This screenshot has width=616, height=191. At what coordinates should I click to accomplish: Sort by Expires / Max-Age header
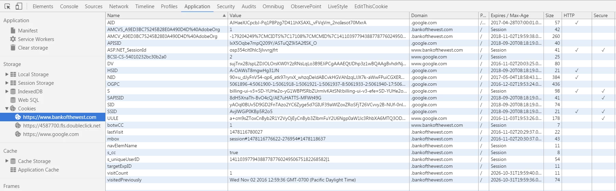(x=516, y=15)
